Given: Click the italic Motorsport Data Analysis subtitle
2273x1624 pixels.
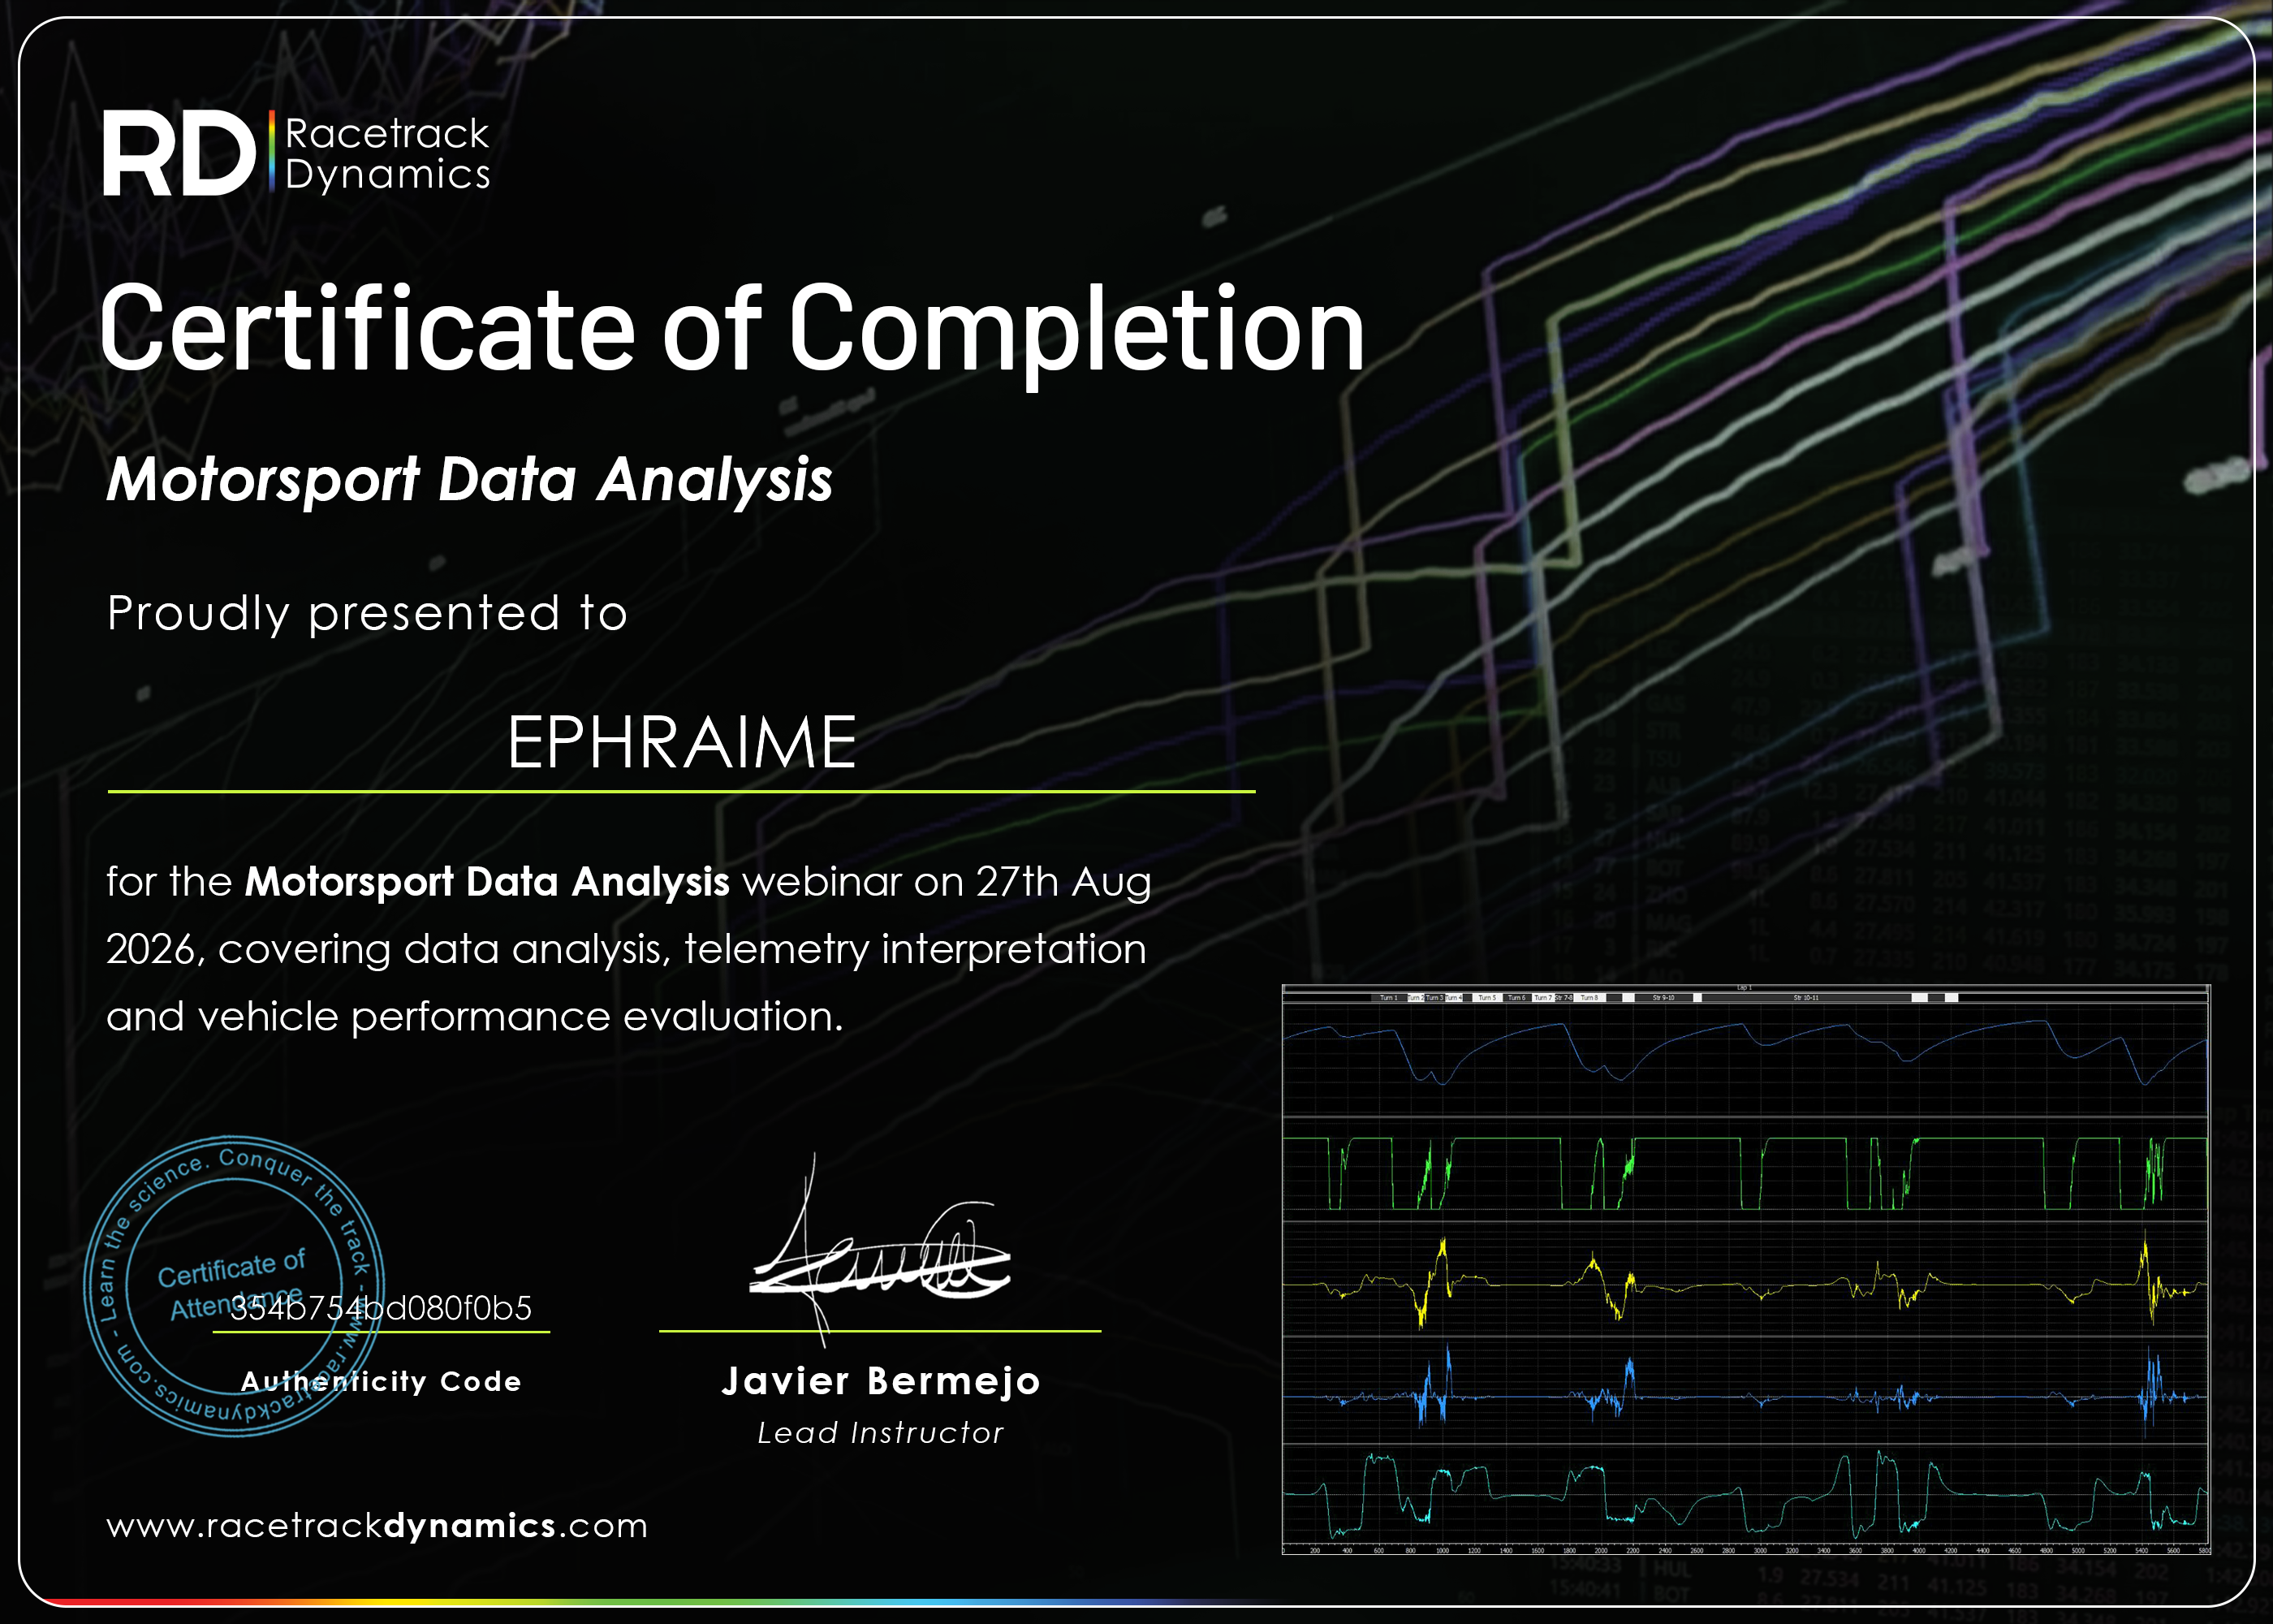Looking at the screenshot, I should pyautogui.click(x=470, y=480).
